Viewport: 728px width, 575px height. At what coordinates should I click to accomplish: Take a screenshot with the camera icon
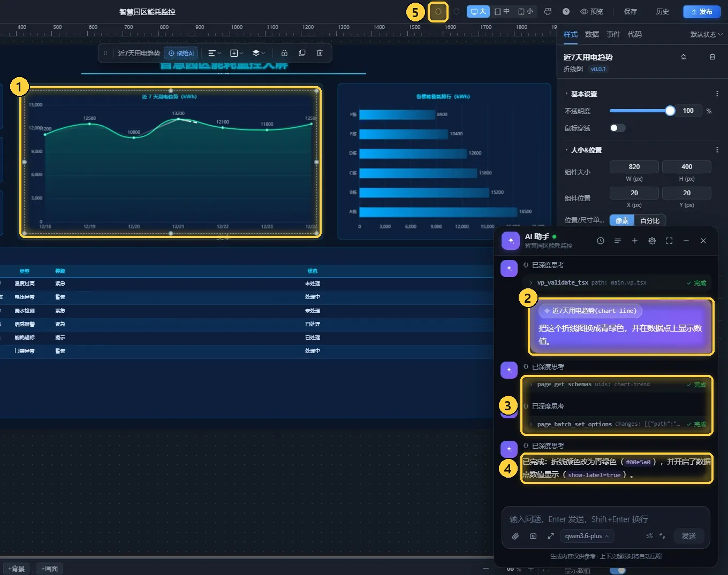pos(533,536)
